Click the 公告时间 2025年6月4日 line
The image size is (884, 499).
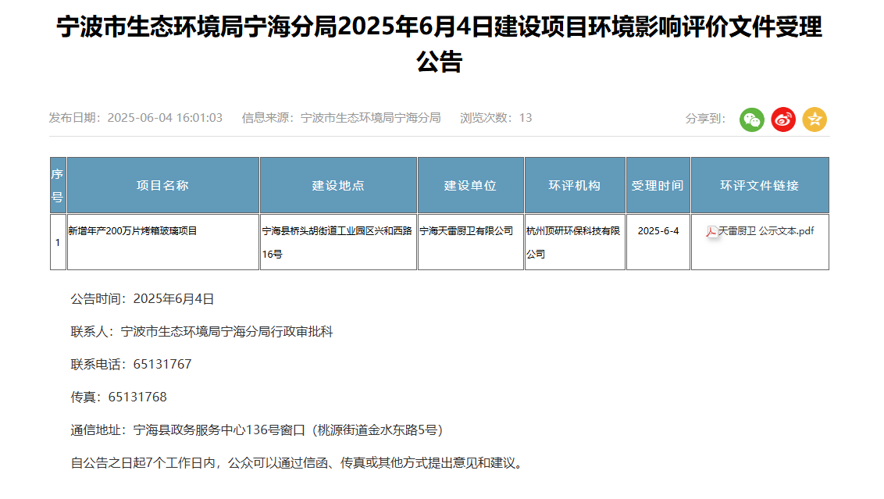pos(142,299)
